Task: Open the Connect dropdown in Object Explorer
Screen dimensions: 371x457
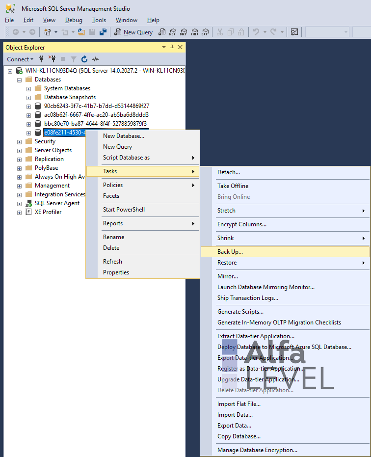Action: click(x=20, y=59)
